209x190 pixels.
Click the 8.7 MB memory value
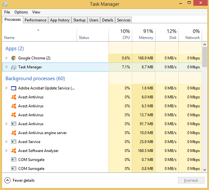point(147,67)
